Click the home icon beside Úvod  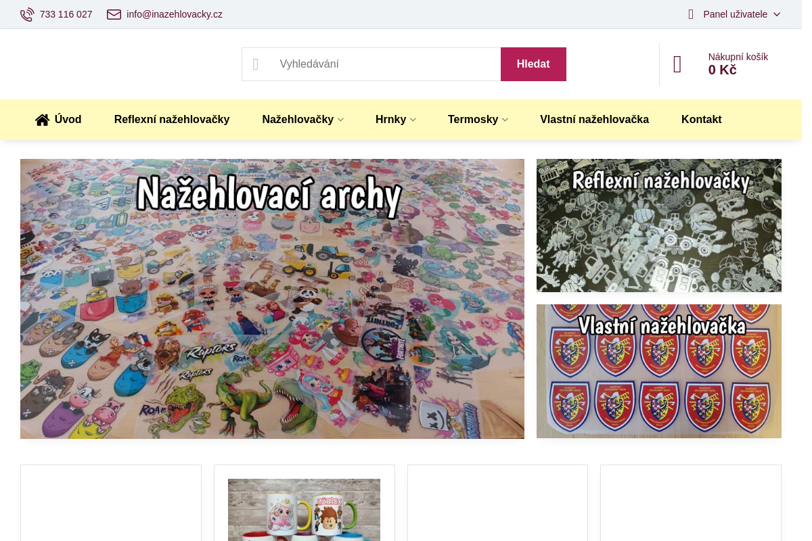tap(42, 120)
